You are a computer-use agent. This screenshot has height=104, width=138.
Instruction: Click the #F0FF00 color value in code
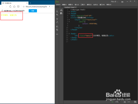tap(93, 24)
